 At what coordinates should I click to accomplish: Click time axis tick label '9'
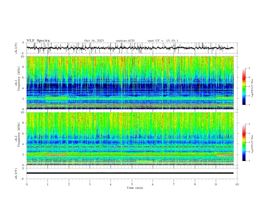216,184
